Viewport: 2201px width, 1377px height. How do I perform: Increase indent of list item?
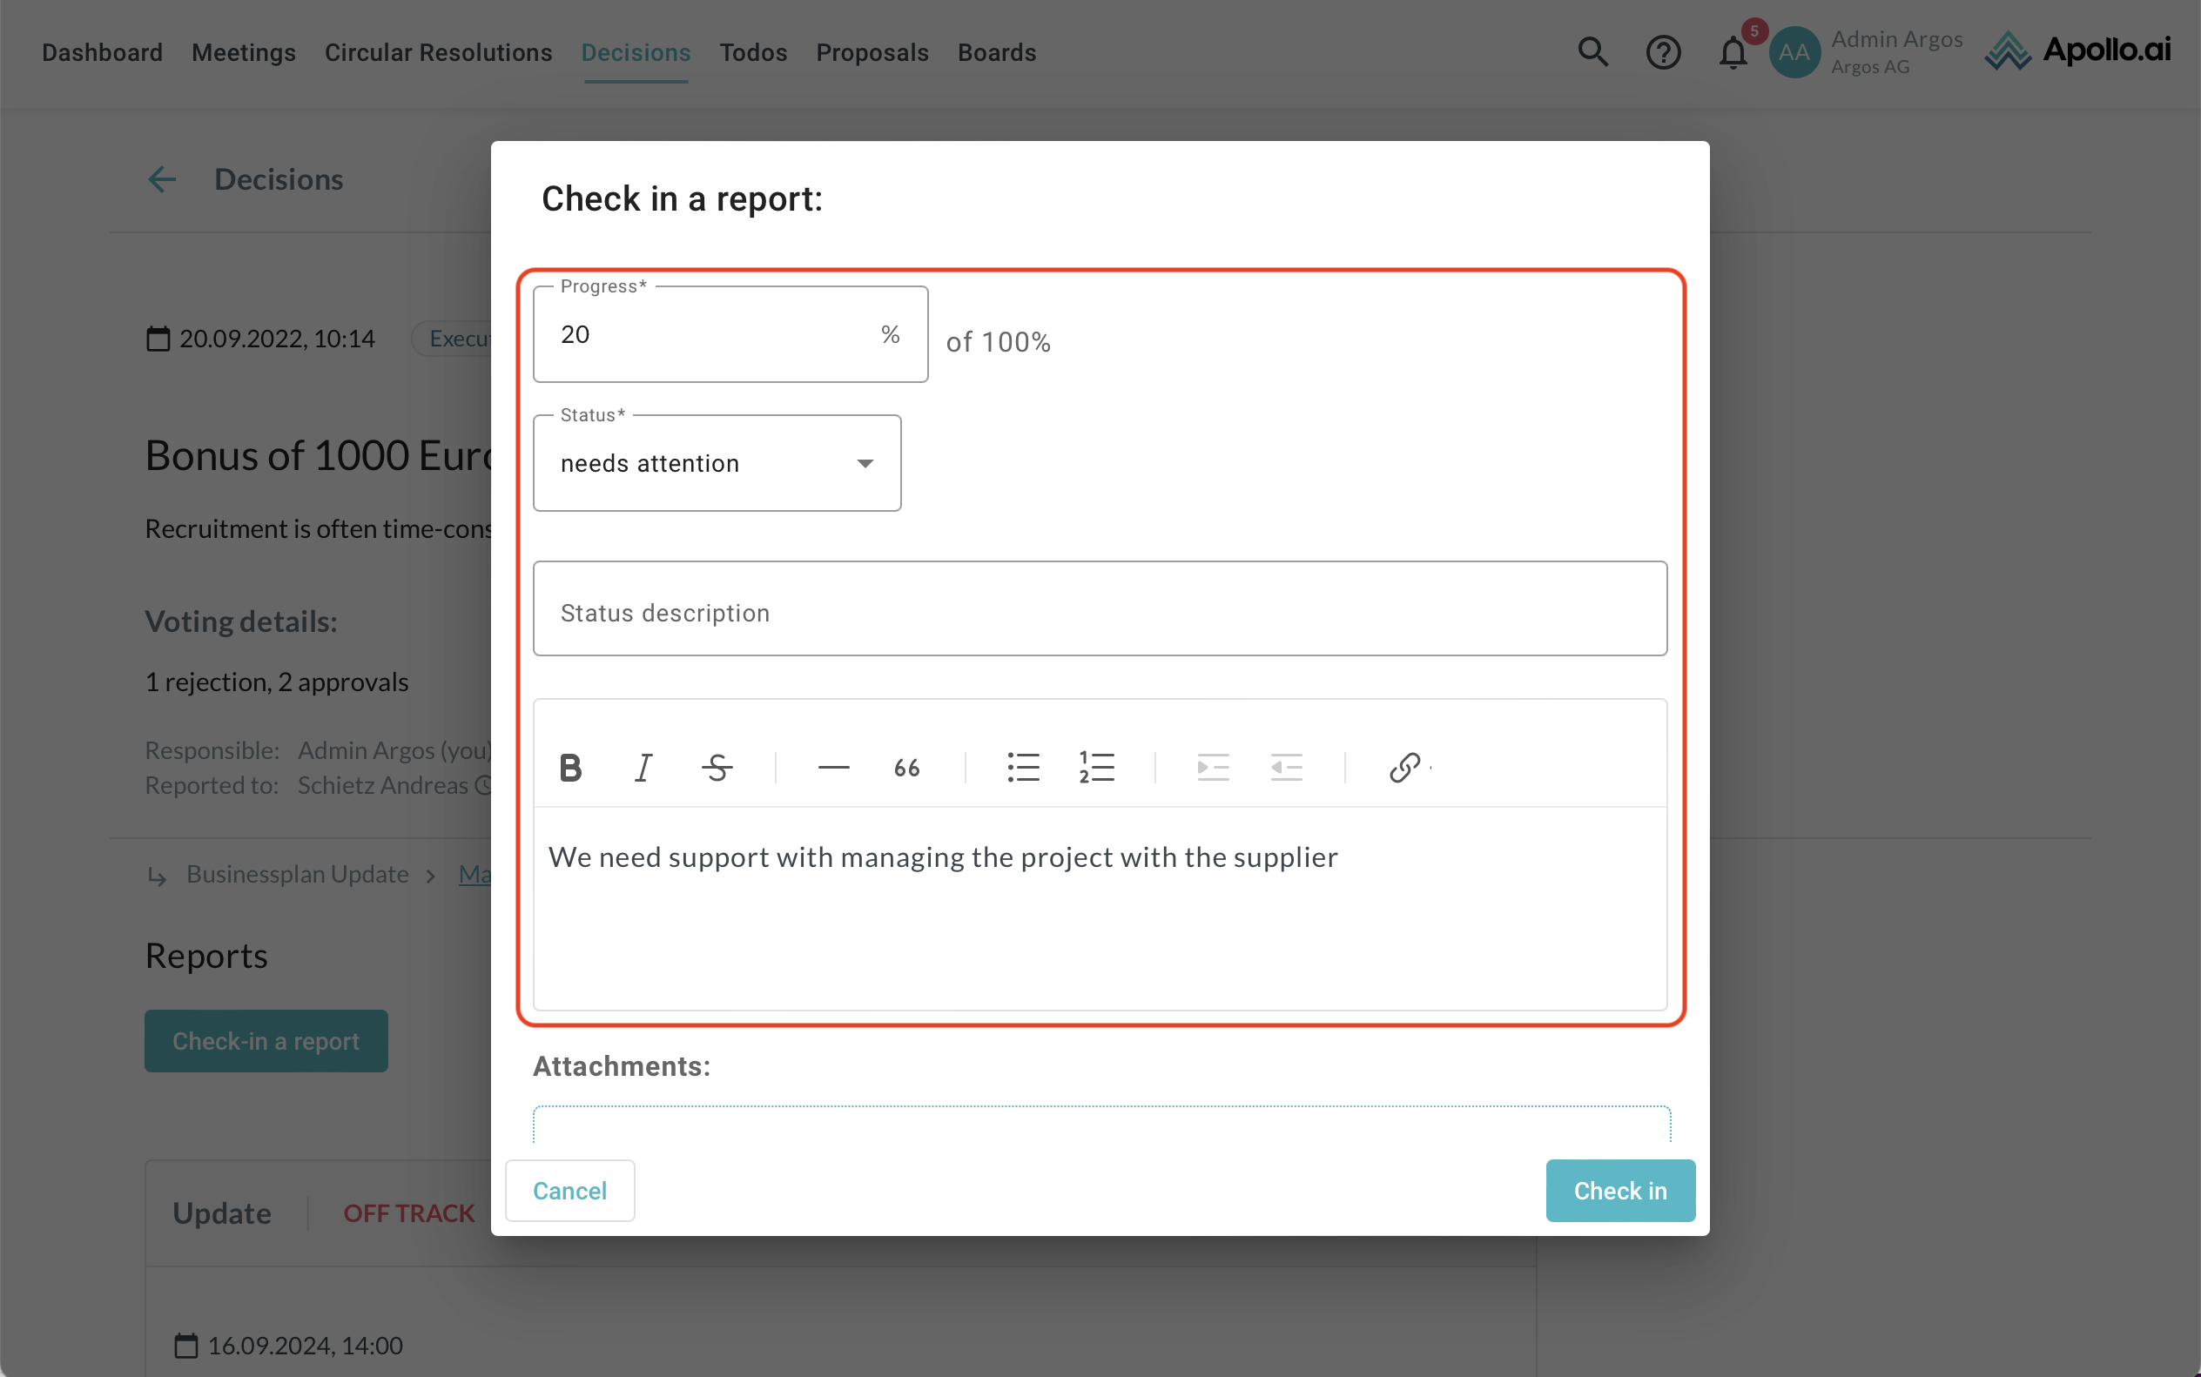(1213, 768)
